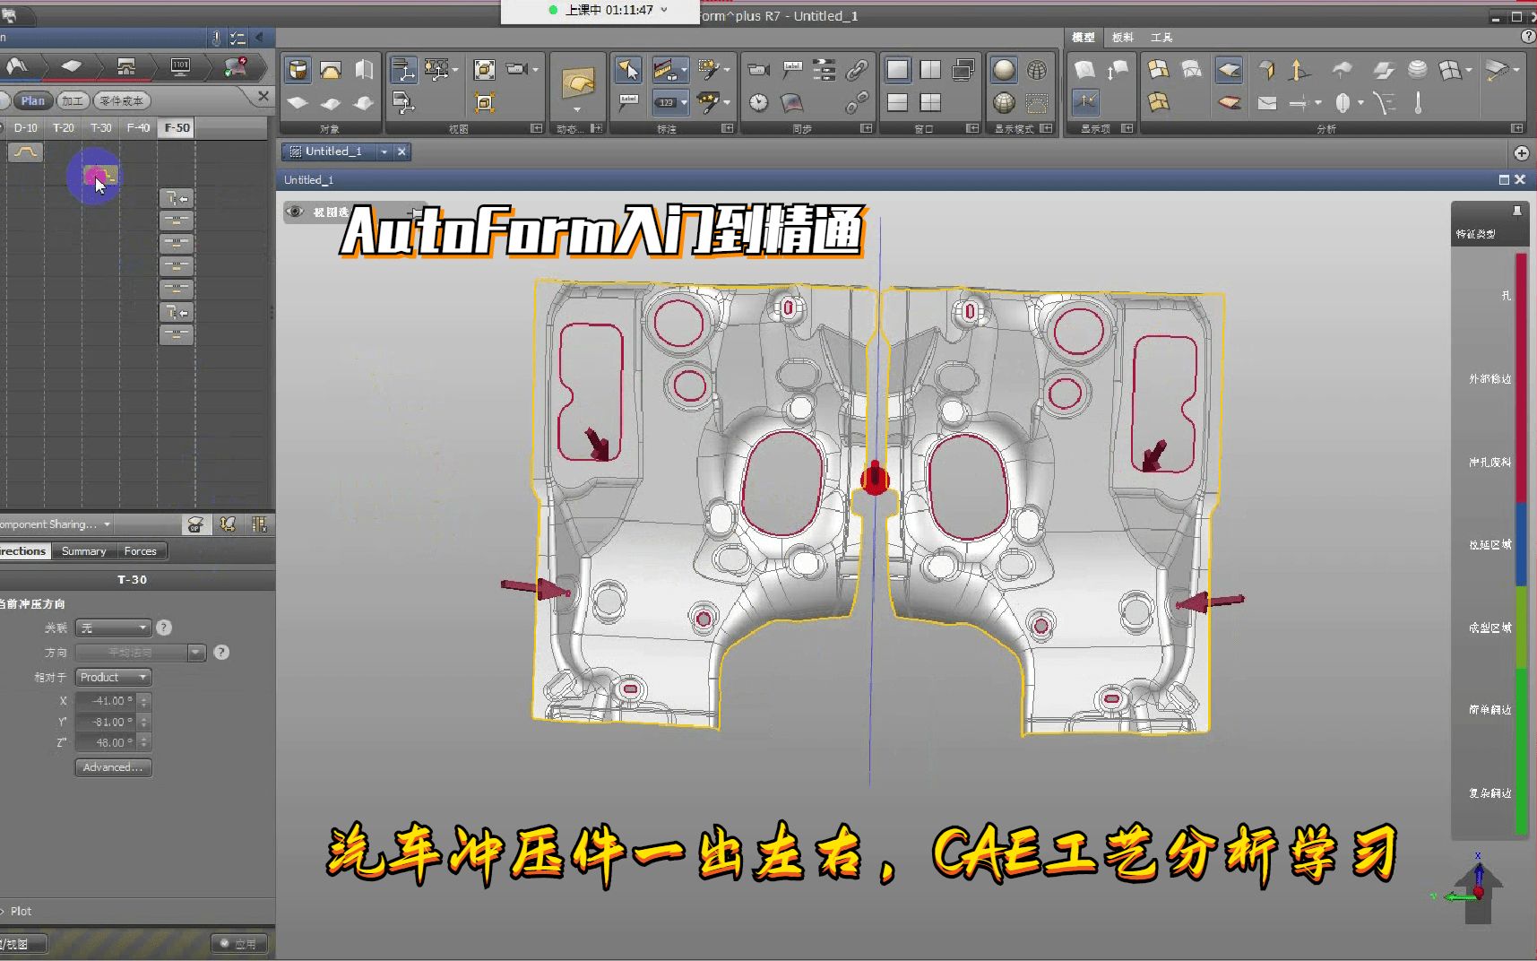Click the add view plus button
1537x961 pixels.
coord(1521,153)
